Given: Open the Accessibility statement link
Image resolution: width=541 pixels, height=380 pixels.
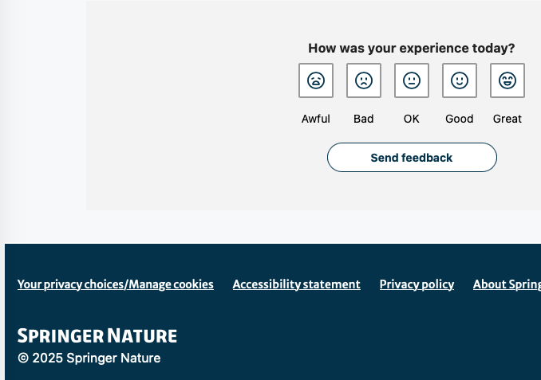Looking at the screenshot, I should click(296, 284).
